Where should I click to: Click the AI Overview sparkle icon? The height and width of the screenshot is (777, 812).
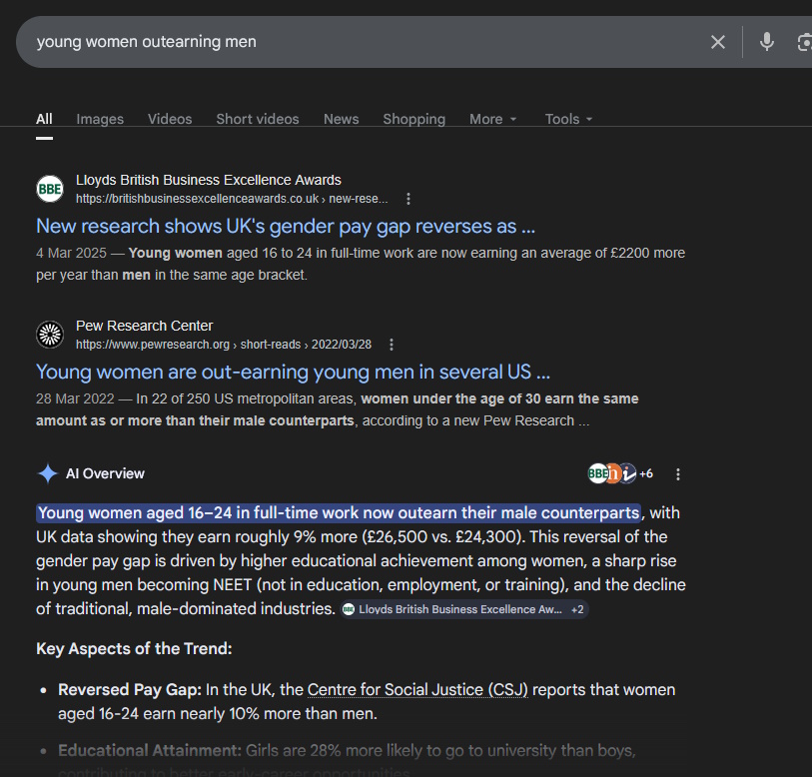click(x=48, y=473)
